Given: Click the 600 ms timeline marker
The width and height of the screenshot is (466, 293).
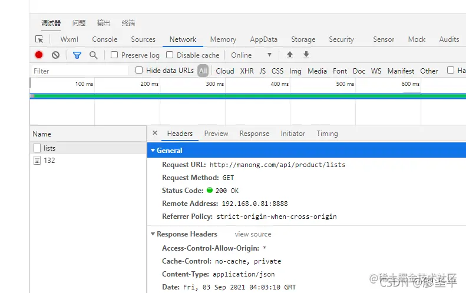Looking at the screenshot, I should pos(411,84).
